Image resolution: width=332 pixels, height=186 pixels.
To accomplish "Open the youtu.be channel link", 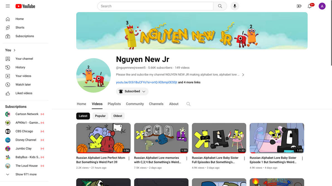I will [x=147, y=82].
